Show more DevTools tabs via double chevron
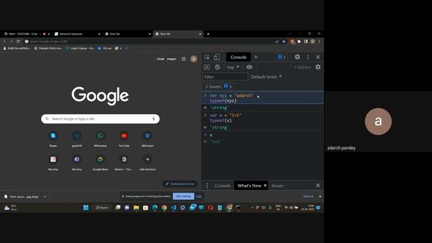 tap(256, 57)
